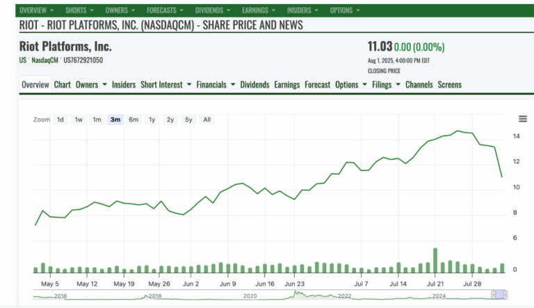Switch zoom range to 1y
This screenshot has height=308, width=534.
coord(152,120)
